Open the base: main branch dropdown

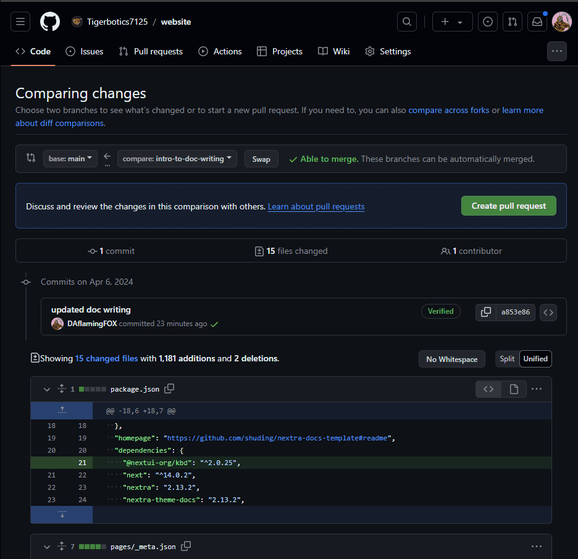click(x=70, y=159)
